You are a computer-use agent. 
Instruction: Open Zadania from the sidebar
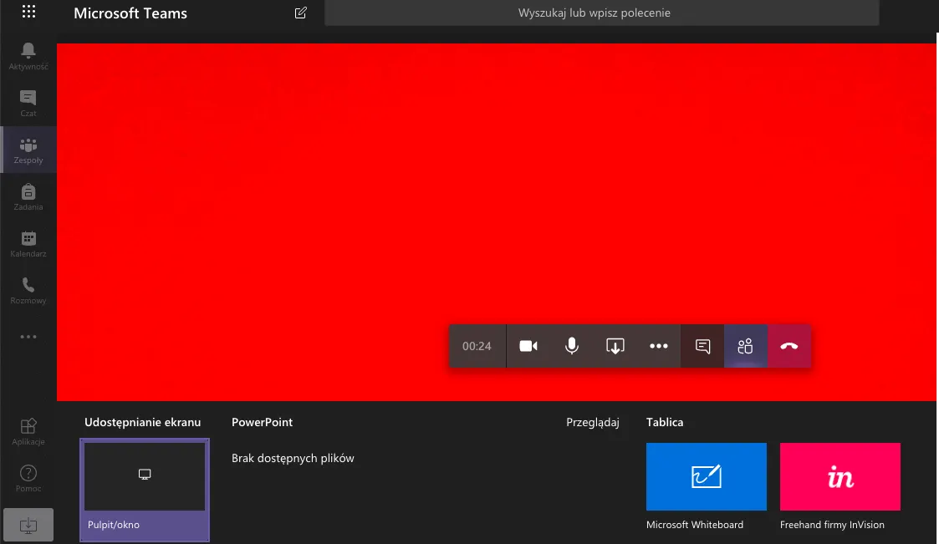[x=28, y=196]
